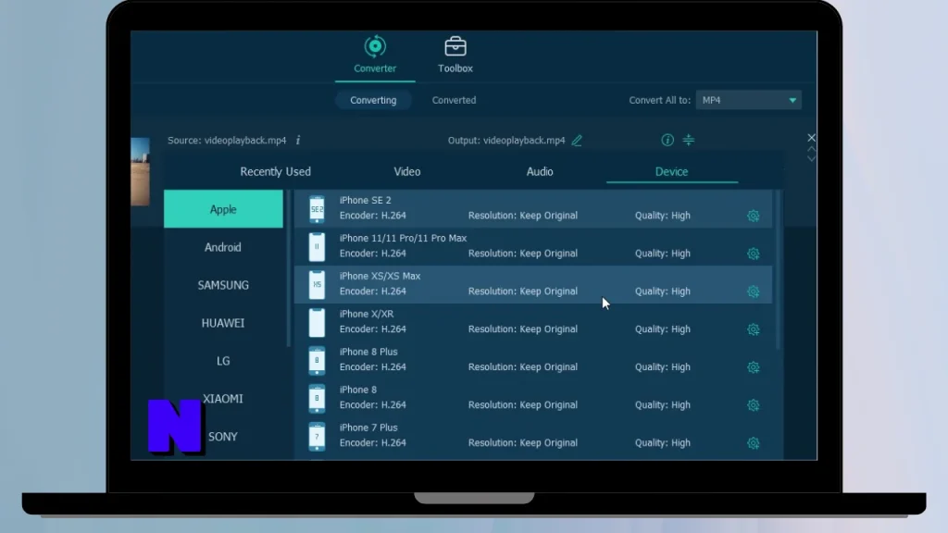Open the Converter section icon
The height and width of the screenshot is (533, 948).
375,46
